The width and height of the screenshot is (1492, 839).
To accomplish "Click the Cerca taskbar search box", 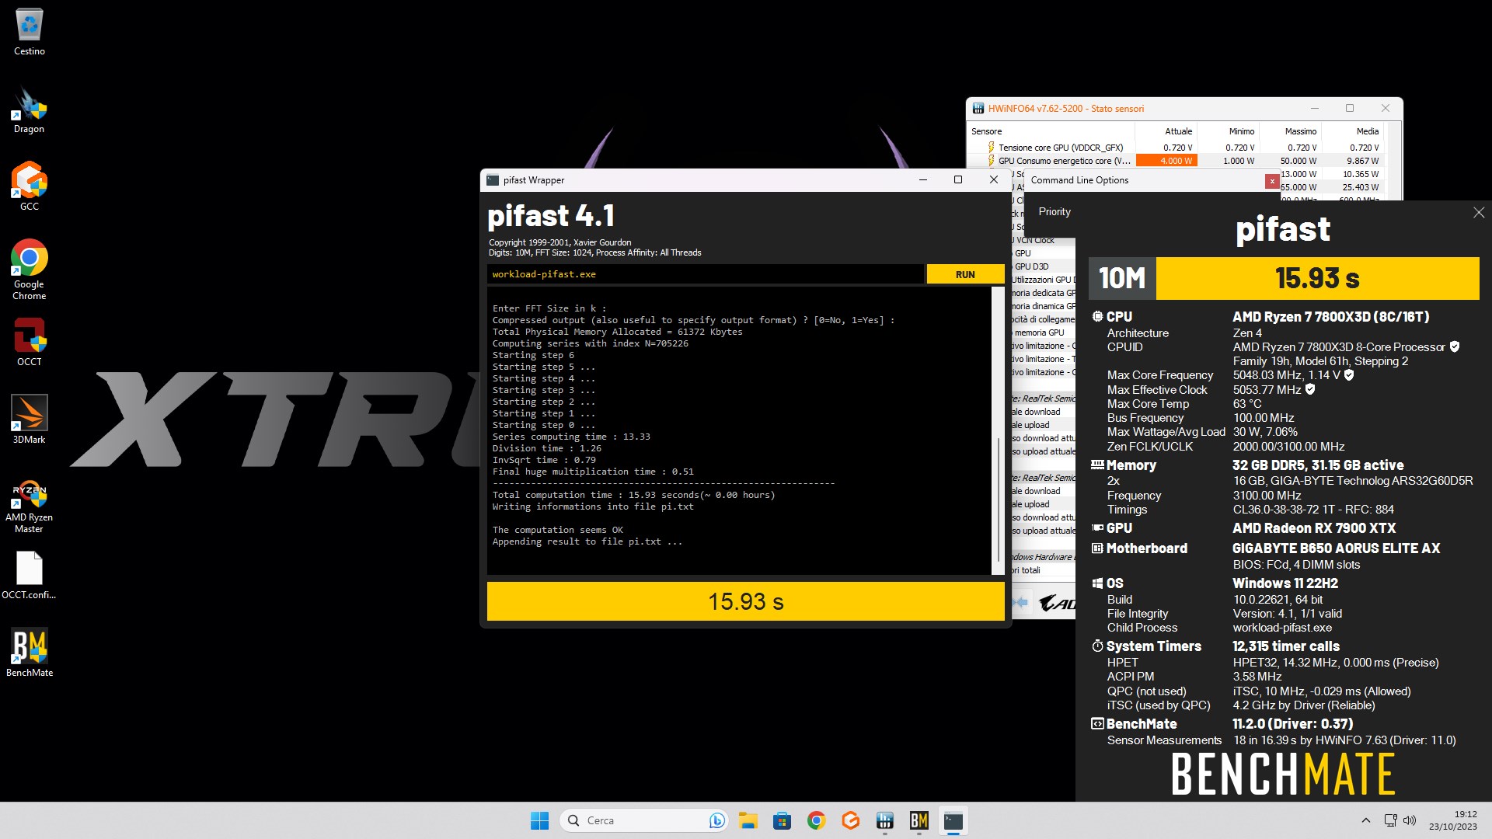I will pyautogui.click(x=643, y=820).
